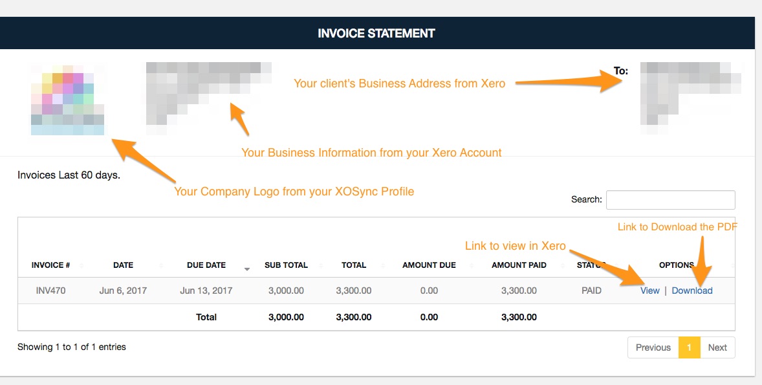Screen dimensions: 762x385
Task: Select page 1 in pagination
Action: (689, 347)
